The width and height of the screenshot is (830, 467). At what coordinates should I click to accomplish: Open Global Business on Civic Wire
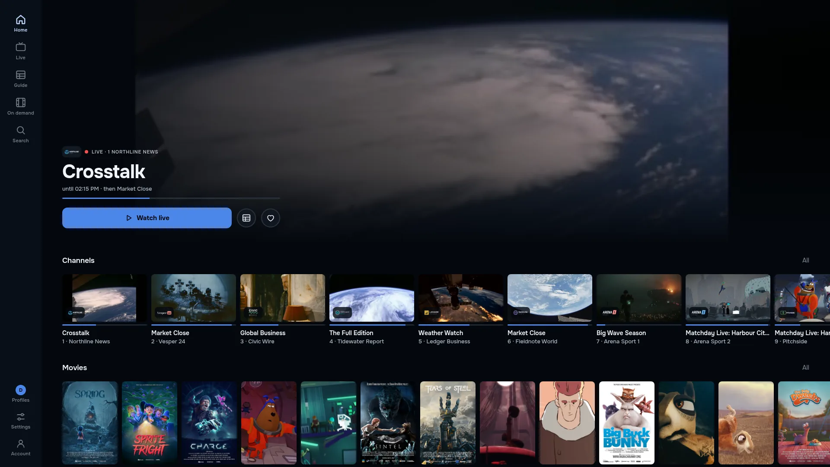[283, 310]
